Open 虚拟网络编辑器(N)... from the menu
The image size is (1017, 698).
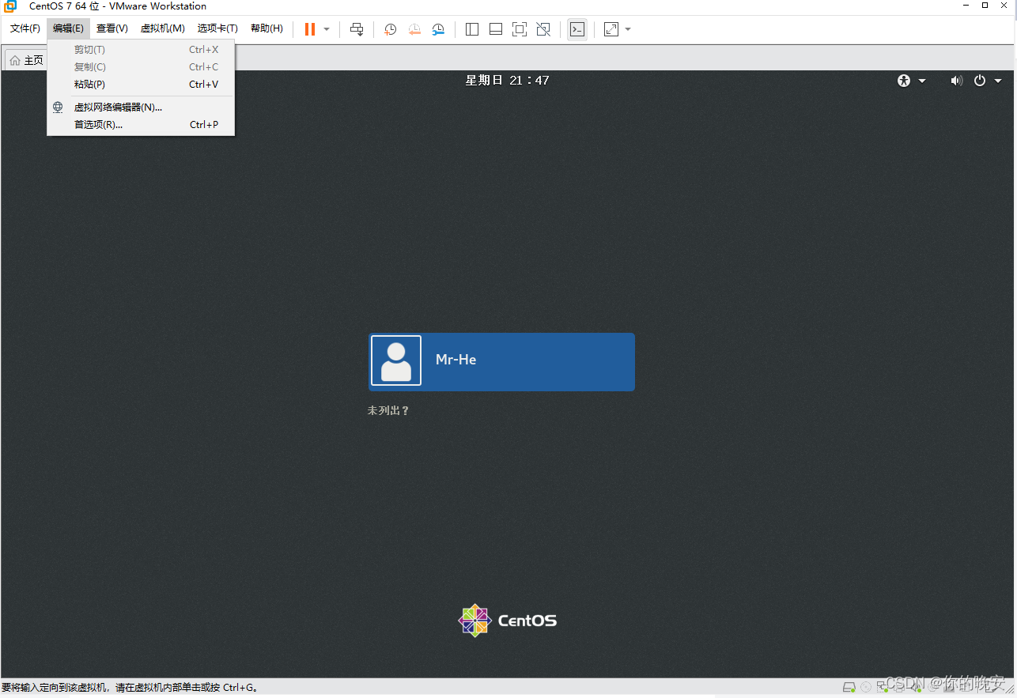click(x=141, y=108)
